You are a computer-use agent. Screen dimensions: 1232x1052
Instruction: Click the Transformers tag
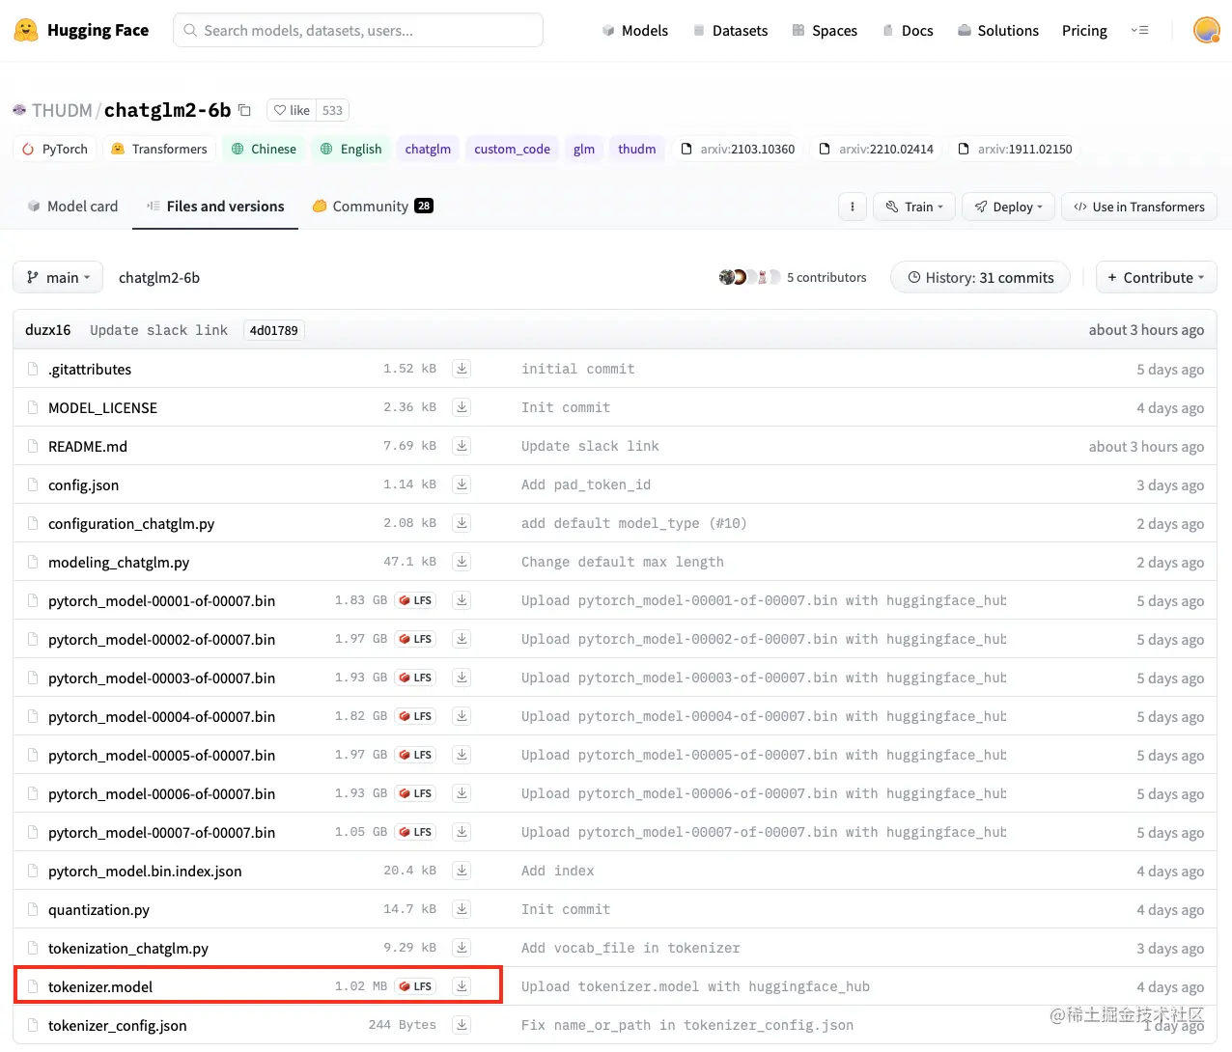pos(159,149)
